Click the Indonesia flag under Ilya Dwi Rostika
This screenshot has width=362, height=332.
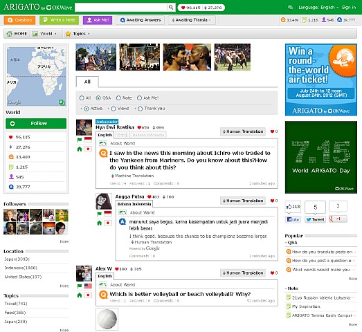pyautogui.click(x=88, y=139)
